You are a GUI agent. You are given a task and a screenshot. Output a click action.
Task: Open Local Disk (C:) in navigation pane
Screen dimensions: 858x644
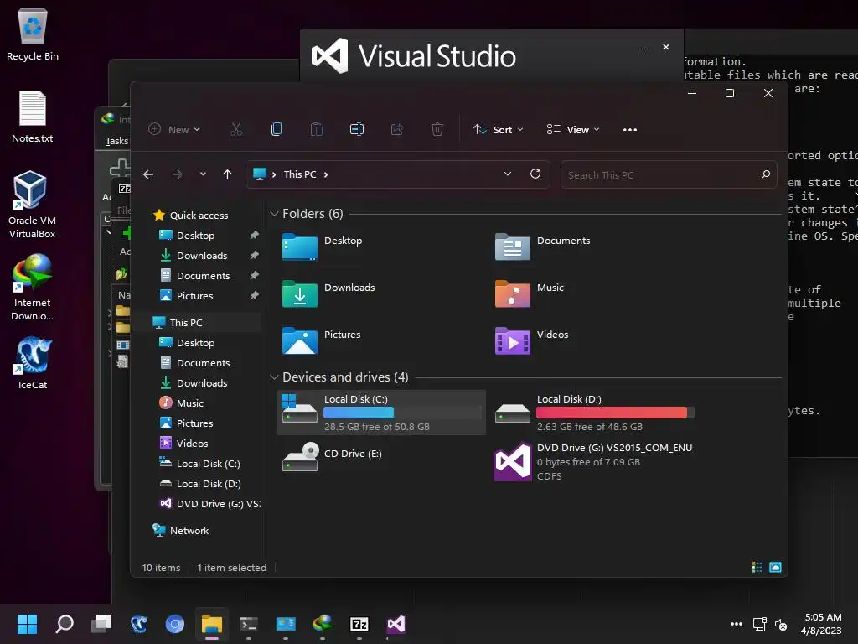pos(199,463)
